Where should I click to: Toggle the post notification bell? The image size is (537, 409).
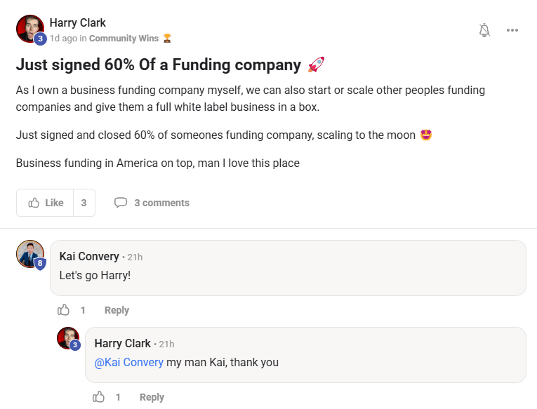(484, 30)
